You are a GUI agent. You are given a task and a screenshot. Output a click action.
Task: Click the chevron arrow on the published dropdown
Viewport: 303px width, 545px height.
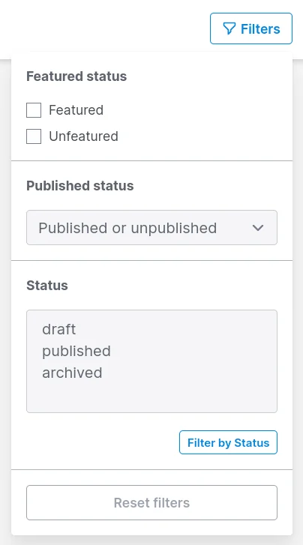258,228
